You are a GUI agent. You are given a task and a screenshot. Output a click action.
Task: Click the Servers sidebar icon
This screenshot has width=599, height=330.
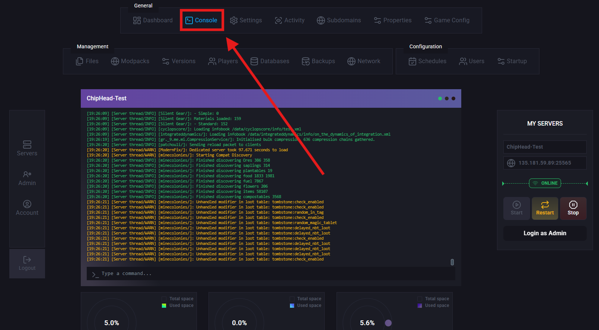click(x=27, y=145)
